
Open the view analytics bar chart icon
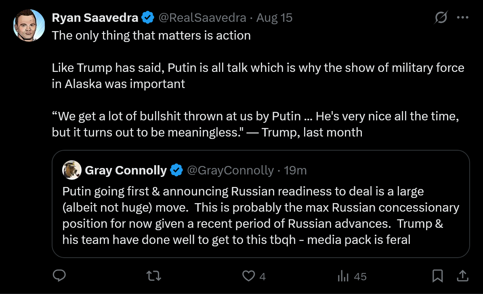(343, 276)
